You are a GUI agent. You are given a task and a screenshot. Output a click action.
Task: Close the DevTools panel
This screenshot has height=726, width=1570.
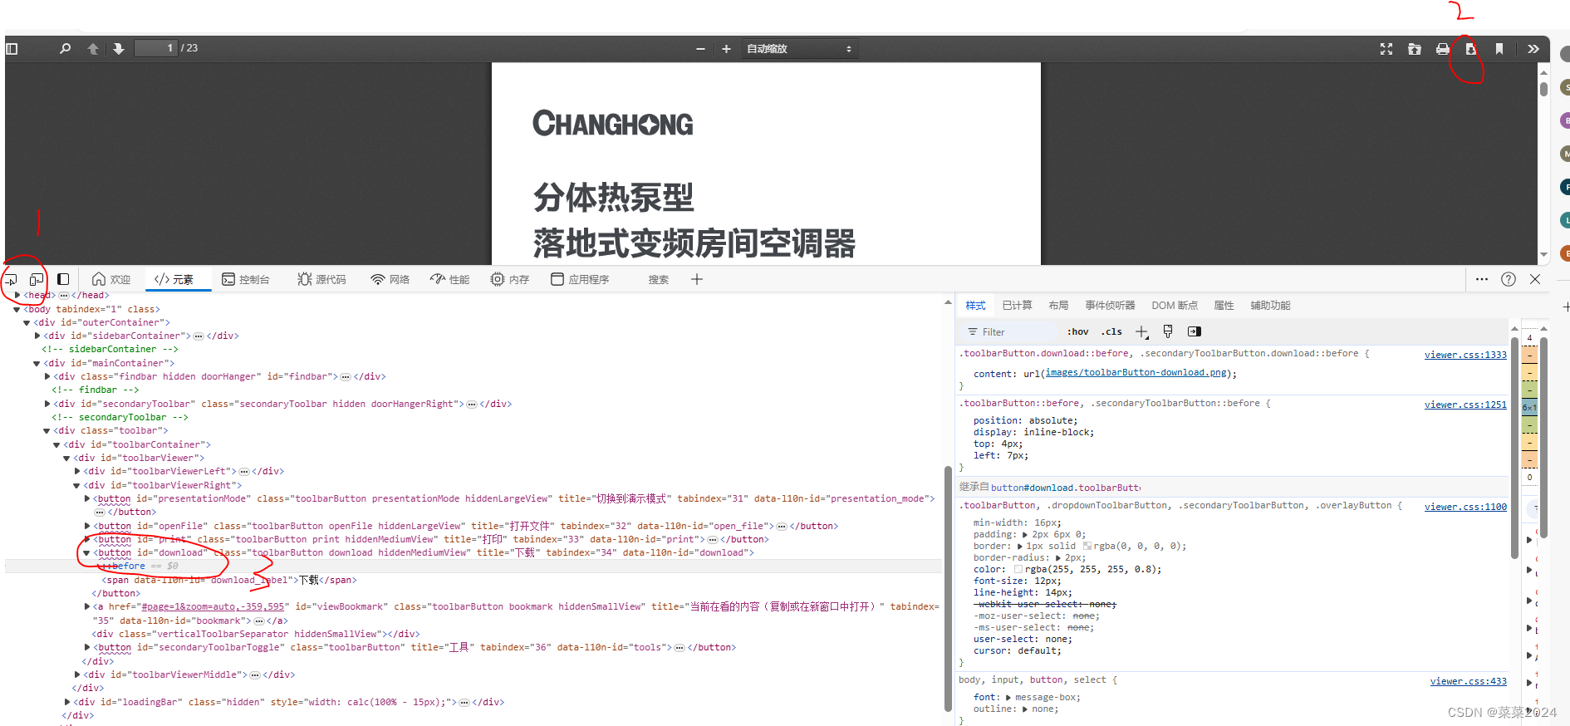point(1535,280)
